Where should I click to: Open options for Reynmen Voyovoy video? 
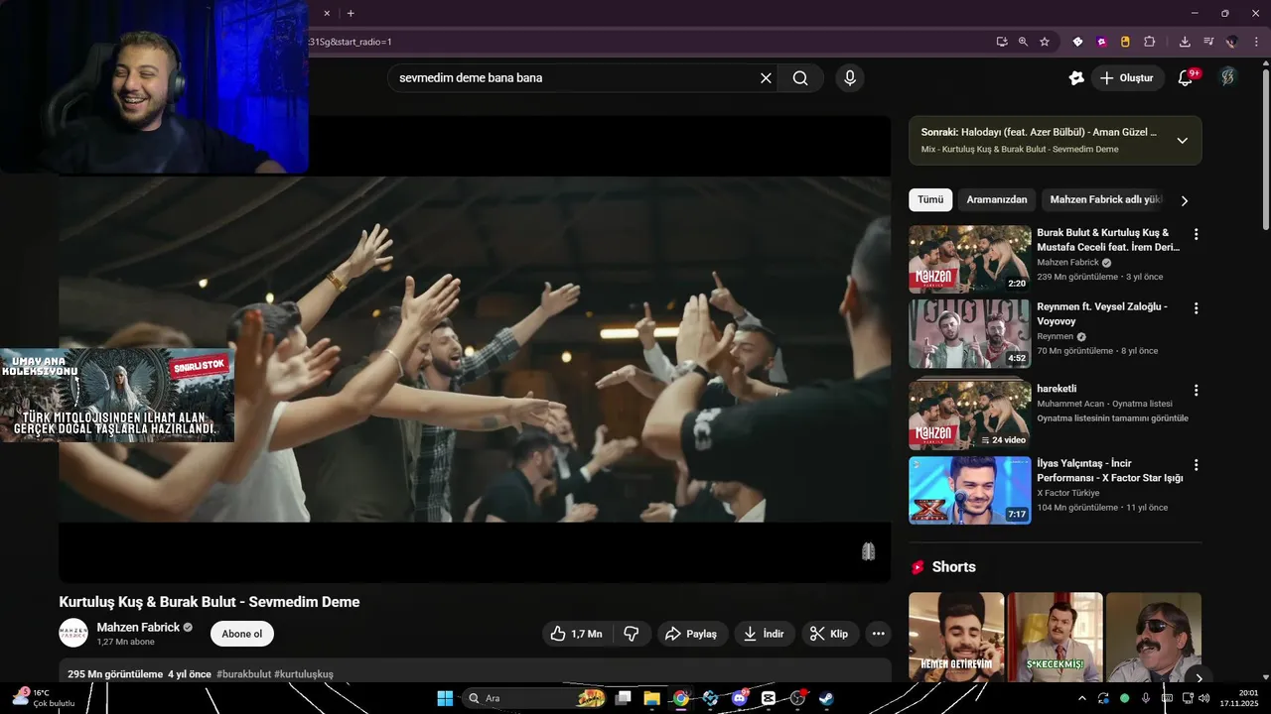1196,308
